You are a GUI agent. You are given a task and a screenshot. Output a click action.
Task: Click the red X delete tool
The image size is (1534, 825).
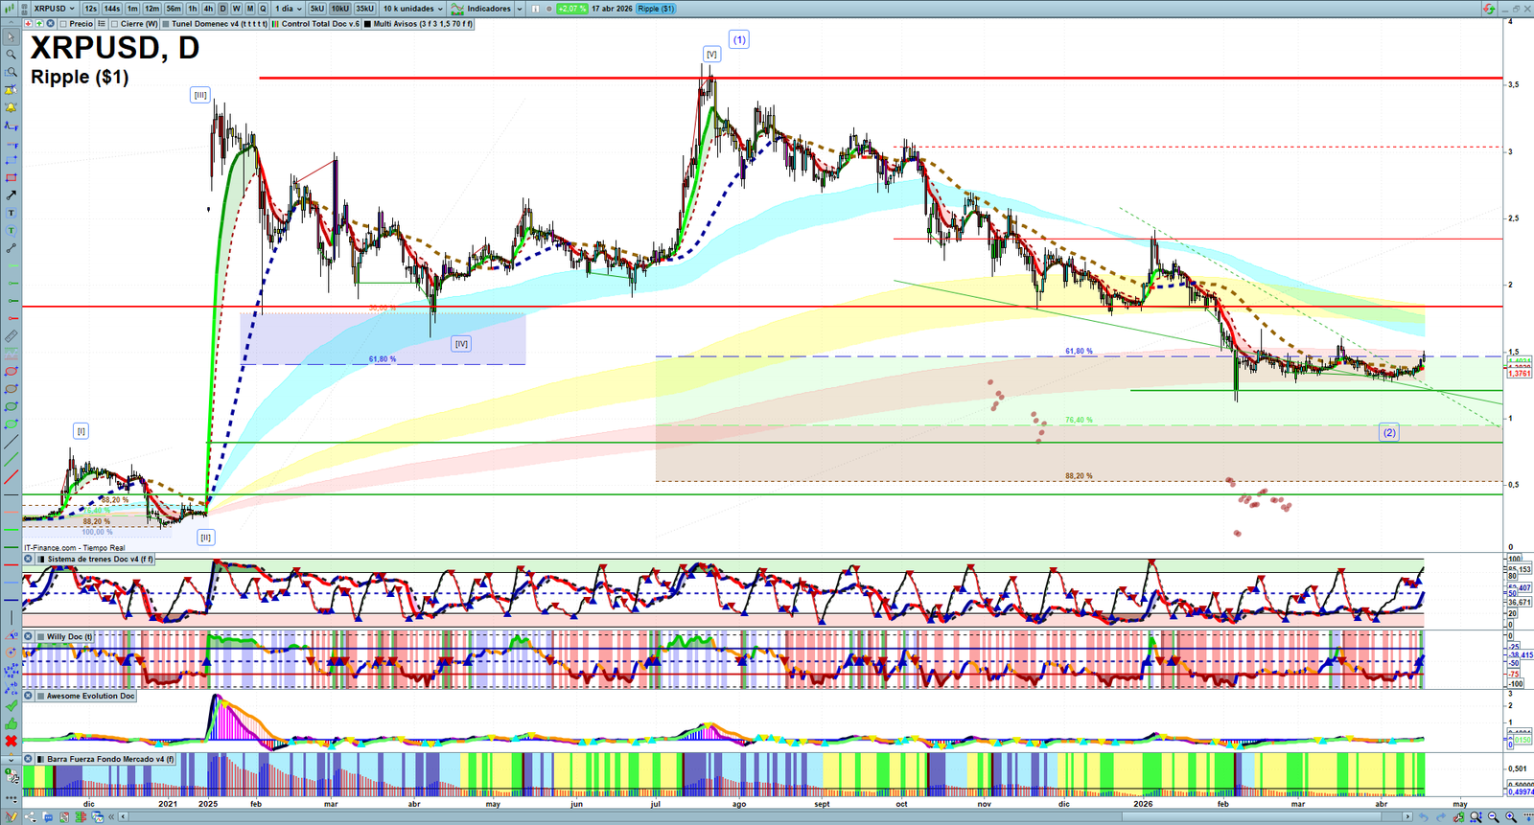(12, 741)
